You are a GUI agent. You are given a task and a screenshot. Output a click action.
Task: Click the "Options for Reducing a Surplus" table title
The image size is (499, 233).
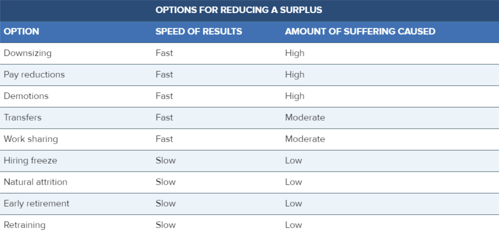tap(239, 10)
